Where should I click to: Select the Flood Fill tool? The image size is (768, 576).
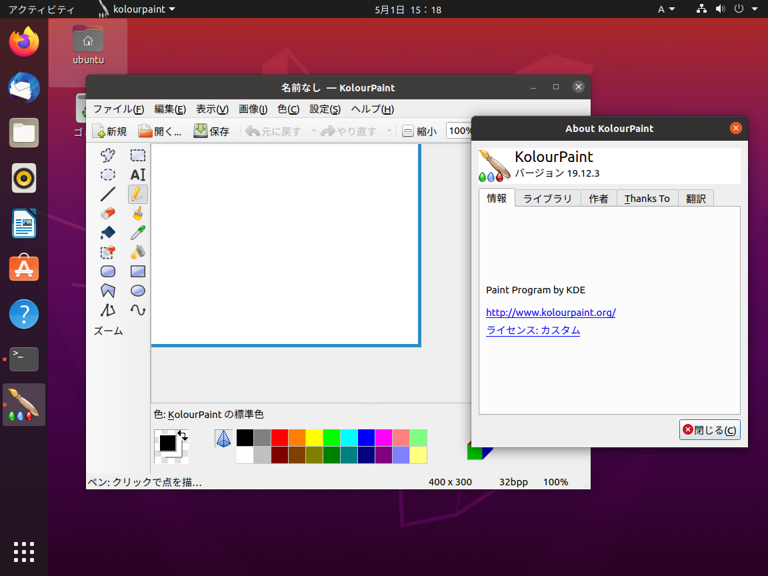coord(107,233)
